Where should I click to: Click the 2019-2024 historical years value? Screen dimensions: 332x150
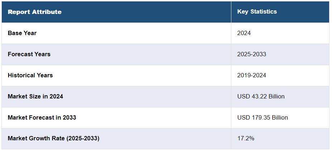coord(251,76)
